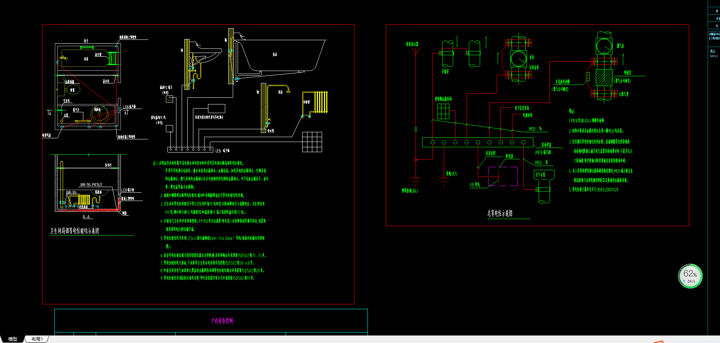The image size is (720, 343).
Task: Select the BVR-1X4 PVC16,FC annotation
Action: (91, 184)
